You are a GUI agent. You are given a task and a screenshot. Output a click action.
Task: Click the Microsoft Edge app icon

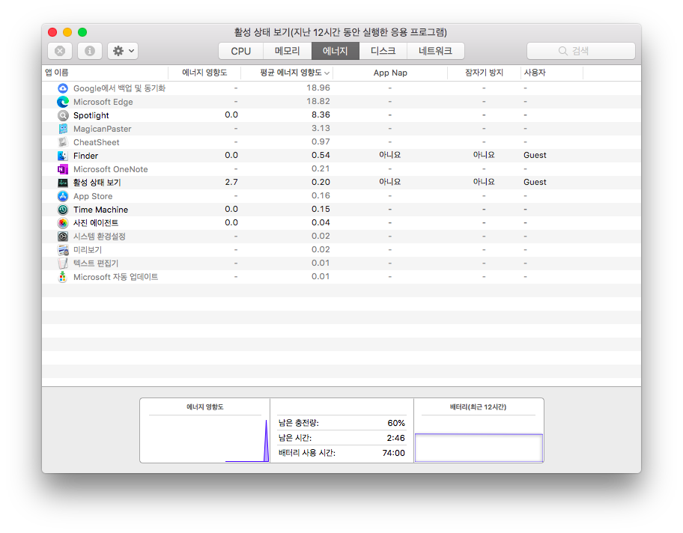coord(63,102)
